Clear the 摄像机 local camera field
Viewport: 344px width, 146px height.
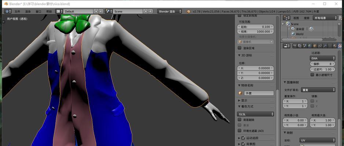pyautogui.click(x=271, y=42)
